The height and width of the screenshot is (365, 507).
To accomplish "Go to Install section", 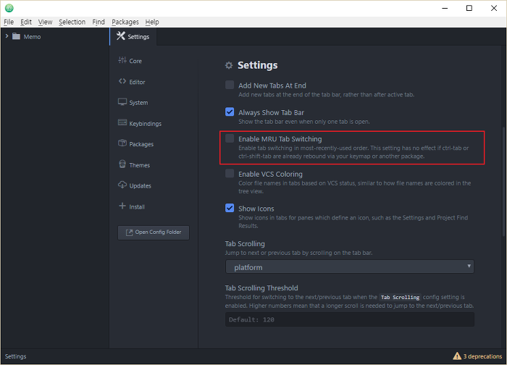I will tap(137, 206).
